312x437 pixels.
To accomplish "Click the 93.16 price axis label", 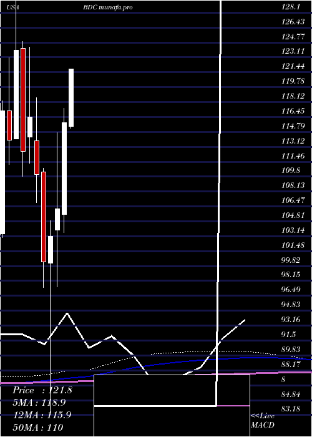I will 291,320.
